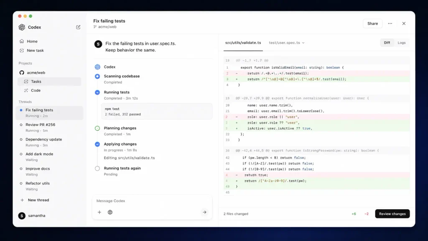The image size is (428, 241).
Task: Click the globe icon in the message composer
Action: pos(110,212)
